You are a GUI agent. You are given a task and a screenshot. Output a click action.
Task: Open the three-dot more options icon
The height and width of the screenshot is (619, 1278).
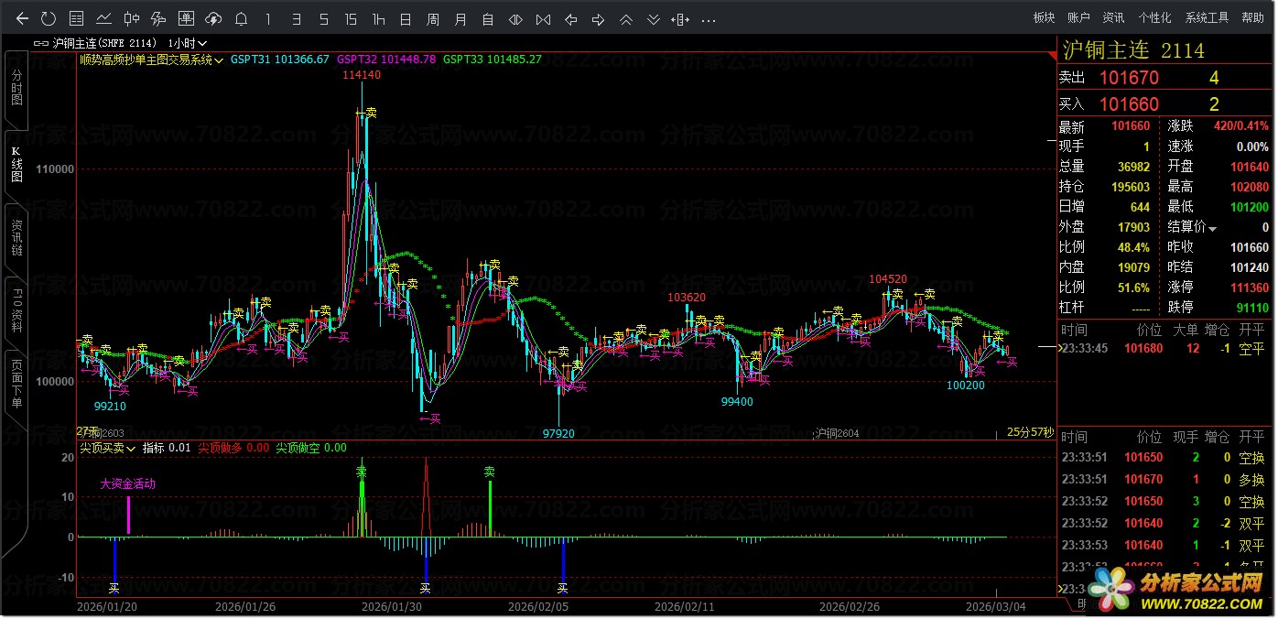709,18
